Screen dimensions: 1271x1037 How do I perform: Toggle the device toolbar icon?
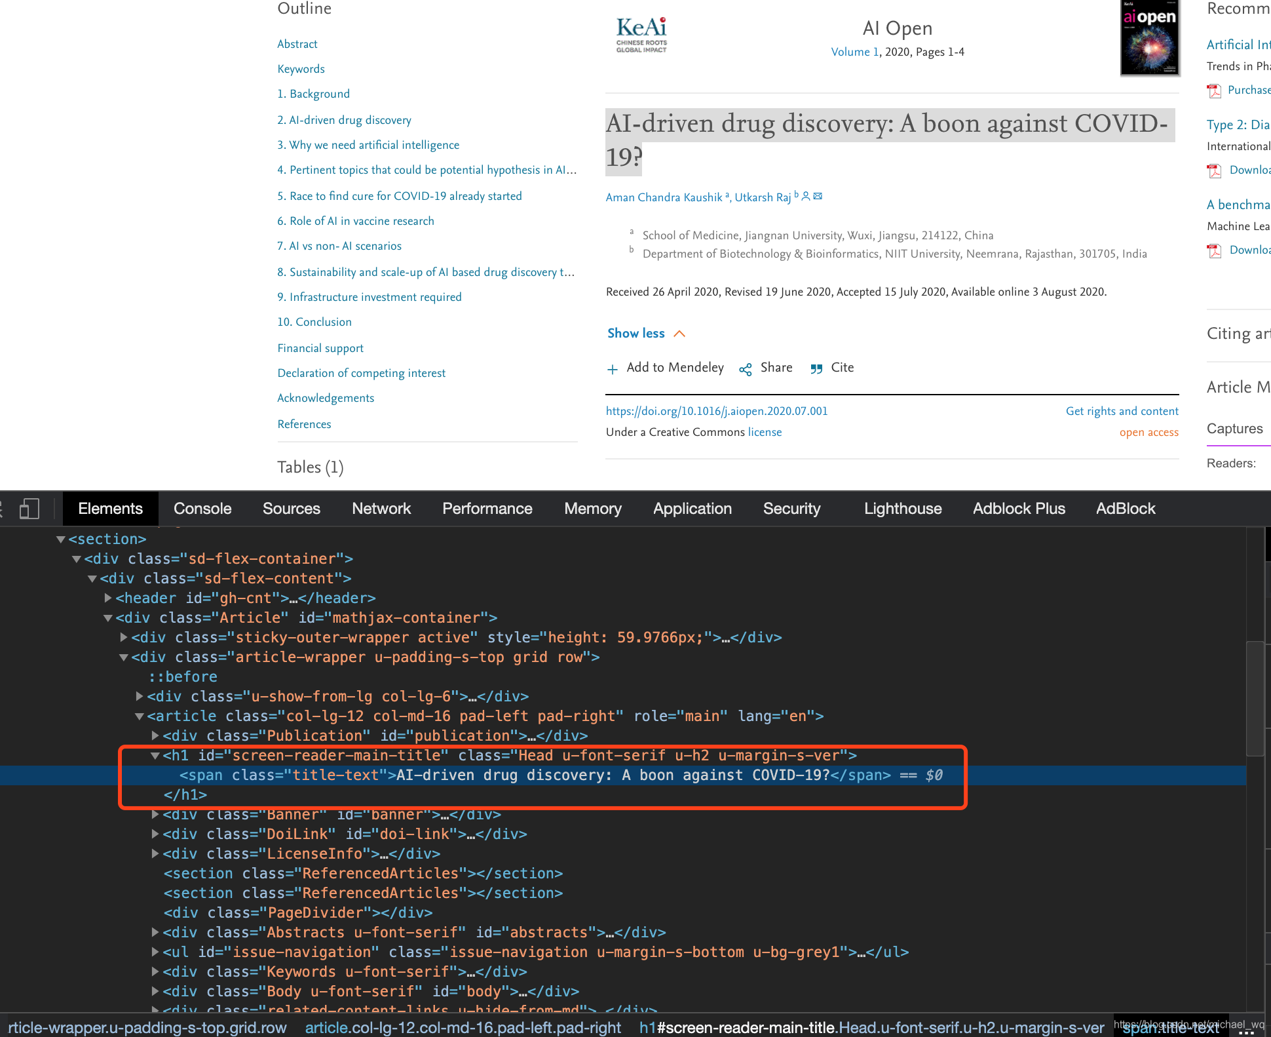pos(29,509)
